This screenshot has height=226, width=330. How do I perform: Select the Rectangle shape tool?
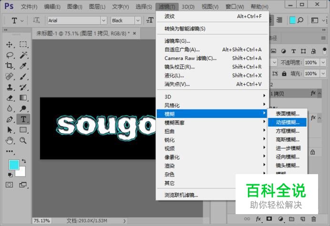click(23, 130)
